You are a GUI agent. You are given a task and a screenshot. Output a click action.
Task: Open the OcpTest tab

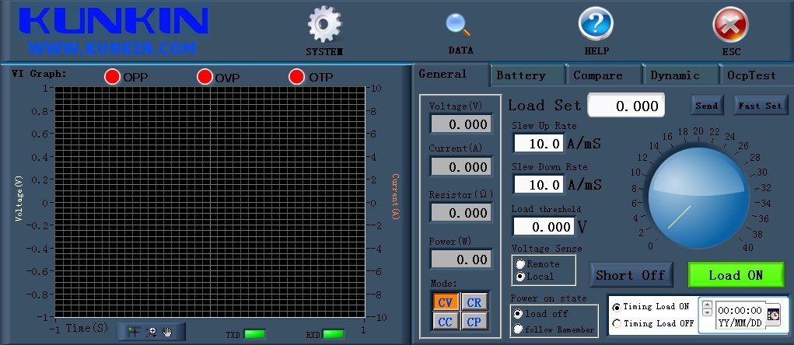point(750,75)
